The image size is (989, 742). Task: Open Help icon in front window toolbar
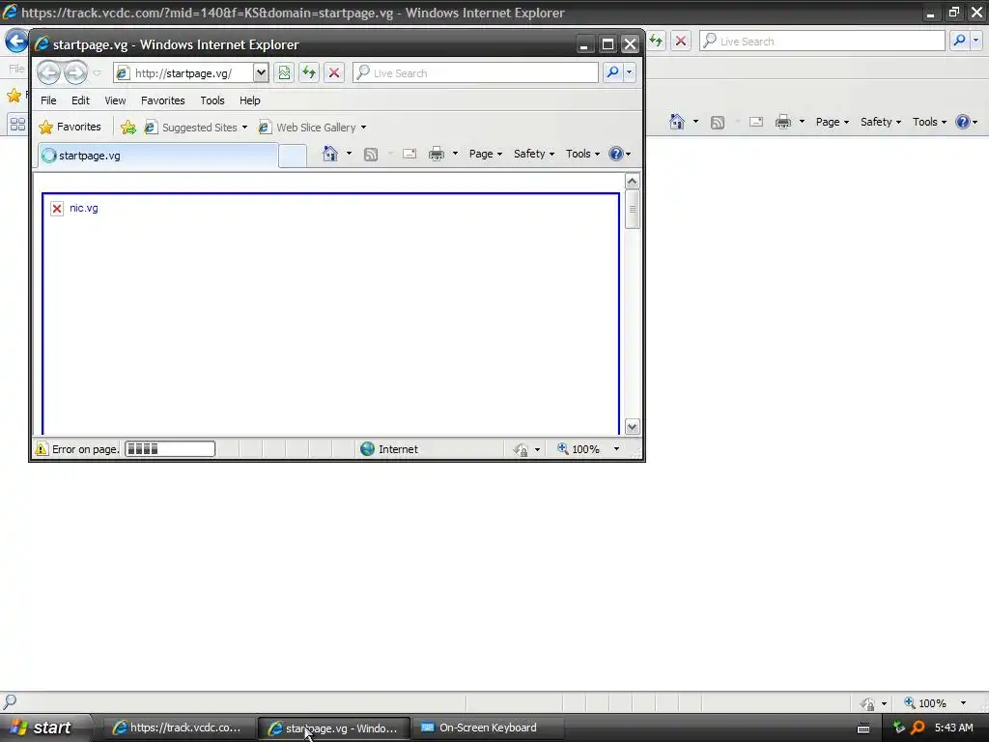pyautogui.click(x=616, y=154)
